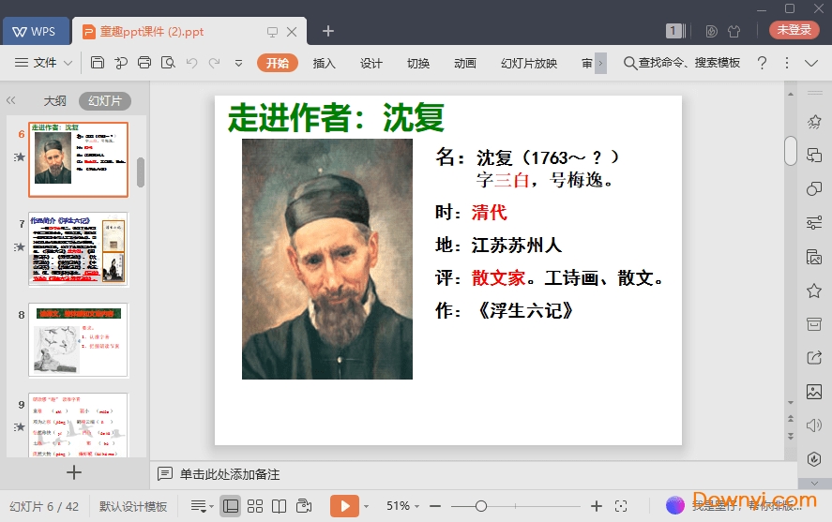Switch to the 大纲 outline tab
Image resolution: width=832 pixels, height=522 pixels.
coord(54,100)
